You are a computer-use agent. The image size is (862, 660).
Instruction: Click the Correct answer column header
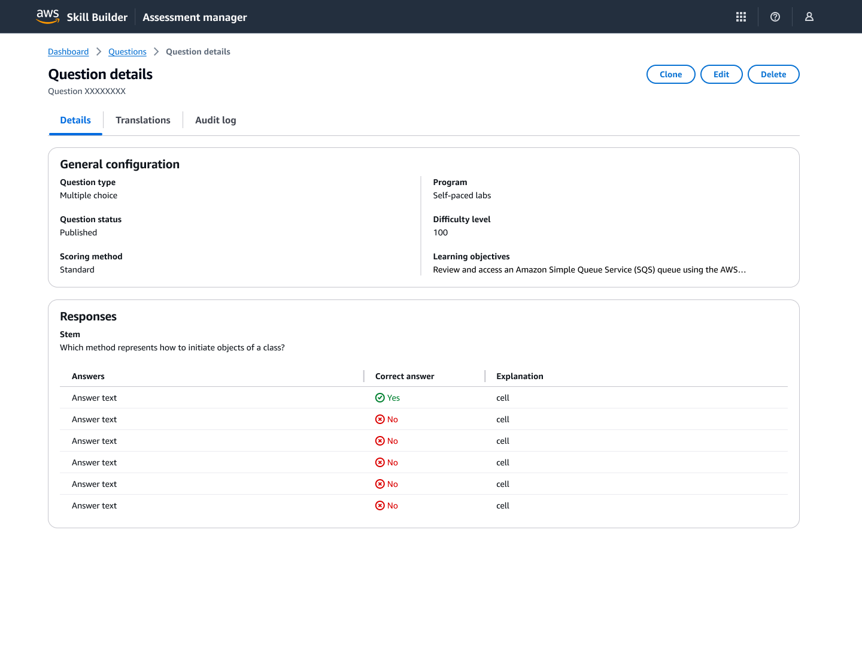[405, 376]
